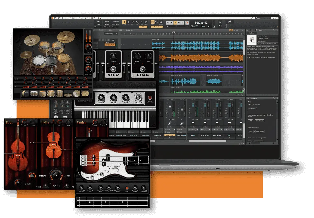Toggle the LOOP button in transport area
The height and width of the screenshot is (218, 314).
click(x=221, y=22)
